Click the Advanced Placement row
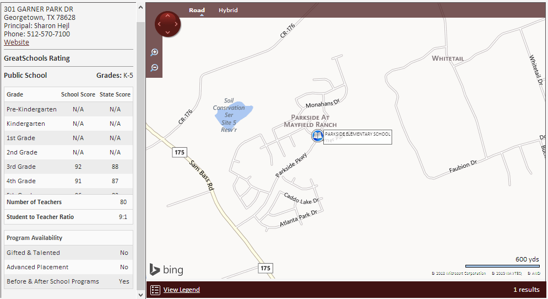548x299 pixels. pyautogui.click(x=68, y=267)
